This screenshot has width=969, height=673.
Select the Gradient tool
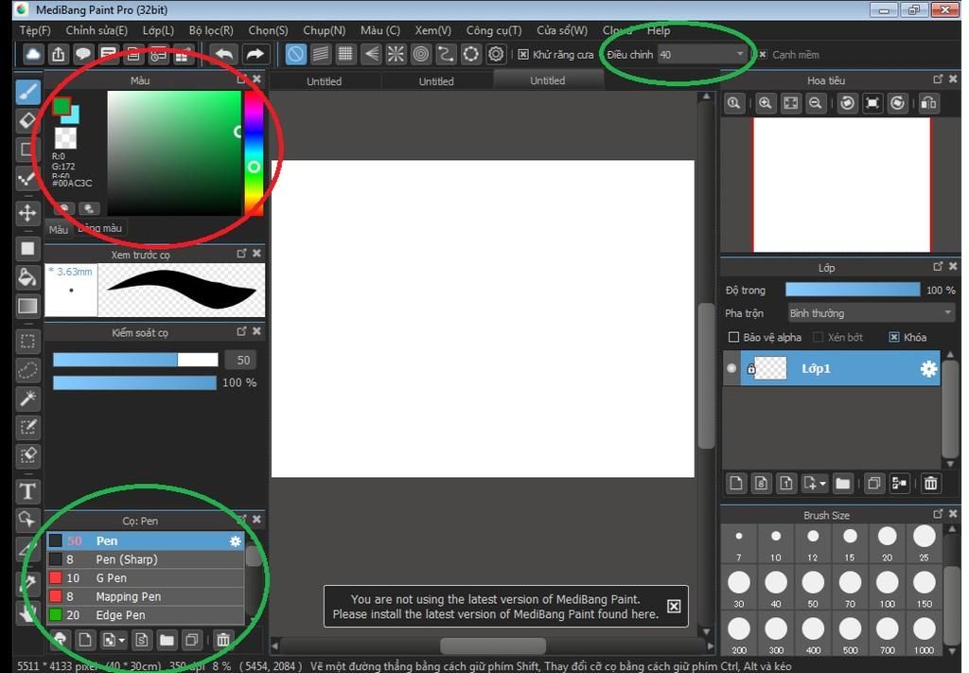[27, 306]
